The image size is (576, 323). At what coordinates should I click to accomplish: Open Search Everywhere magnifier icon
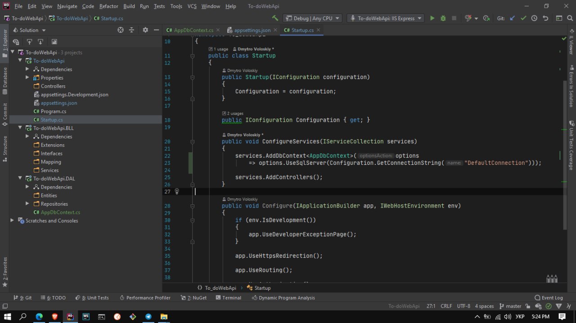pos(570,18)
